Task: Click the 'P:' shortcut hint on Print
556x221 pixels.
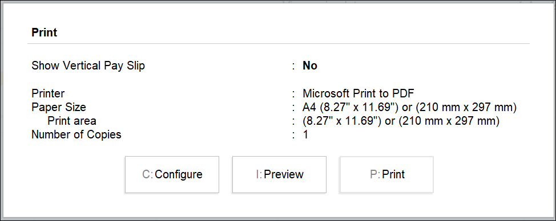Action: click(376, 175)
